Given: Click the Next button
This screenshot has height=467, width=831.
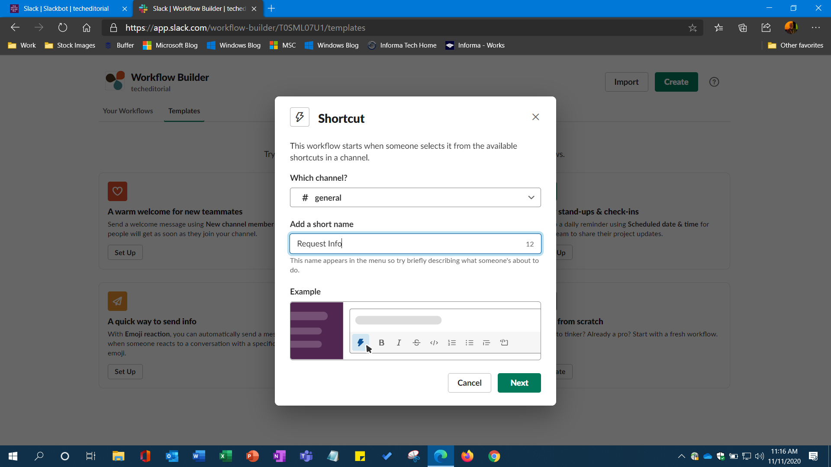Looking at the screenshot, I should point(519,383).
